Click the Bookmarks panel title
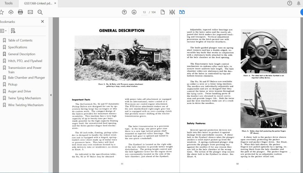The height and width of the screenshot is (173, 303). (7, 21)
